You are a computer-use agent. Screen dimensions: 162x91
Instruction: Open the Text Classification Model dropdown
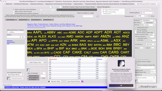coord(15,75)
